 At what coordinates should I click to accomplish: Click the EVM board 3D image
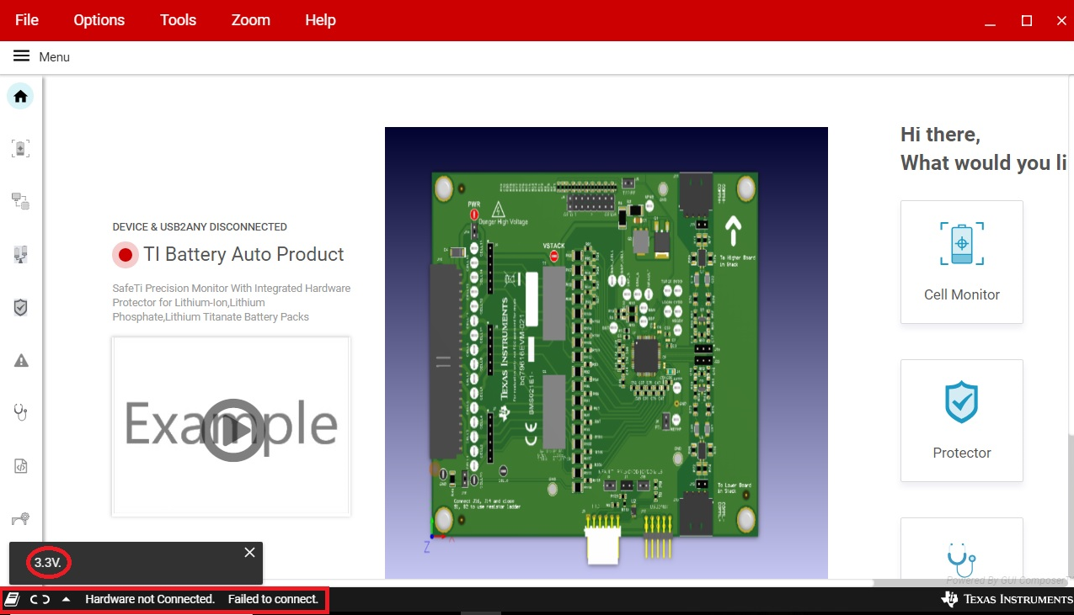(x=606, y=353)
